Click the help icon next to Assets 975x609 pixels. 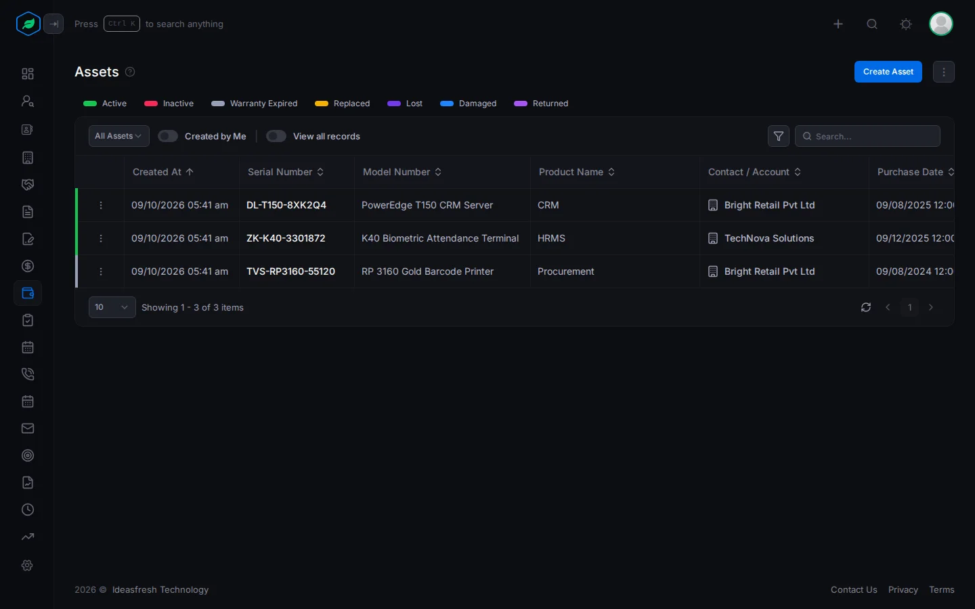(x=130, y=72)
